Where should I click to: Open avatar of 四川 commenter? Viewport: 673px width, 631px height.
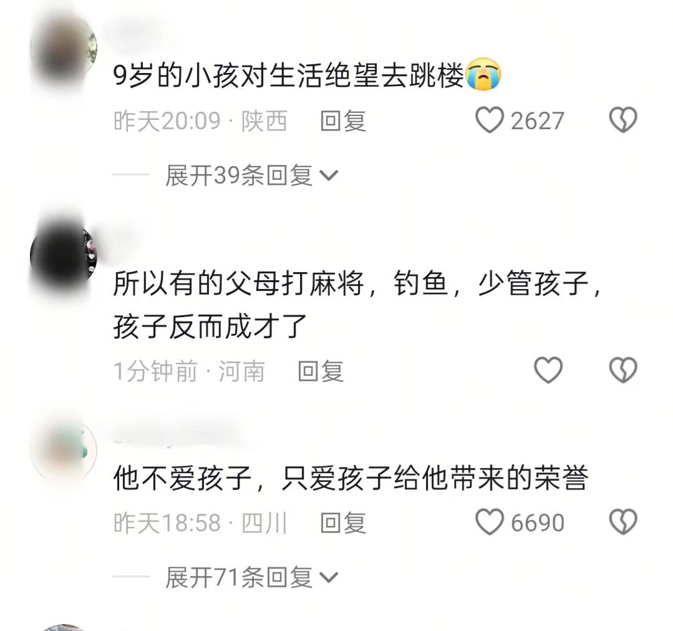click(x=64, y=451)
